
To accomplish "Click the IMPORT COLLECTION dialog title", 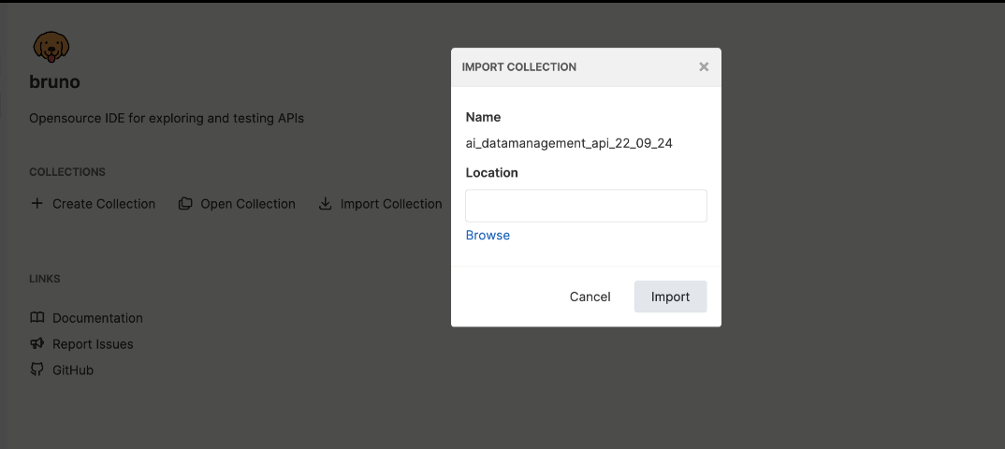I will click(519, 66).
